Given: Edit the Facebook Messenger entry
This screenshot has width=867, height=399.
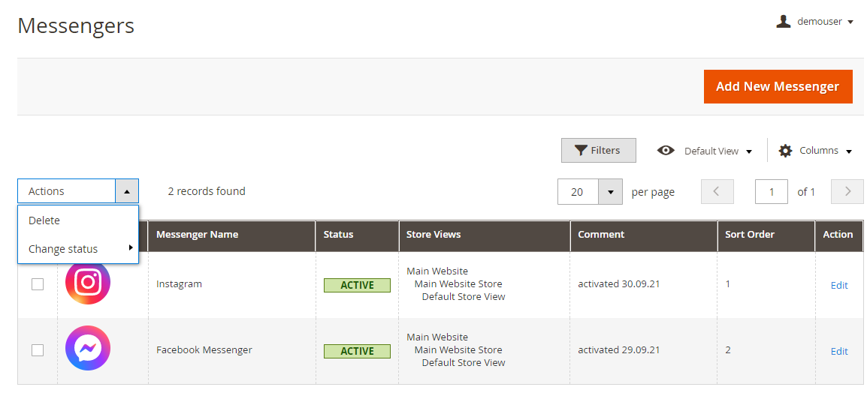Looking at the screenshot, I should [838, 351].
